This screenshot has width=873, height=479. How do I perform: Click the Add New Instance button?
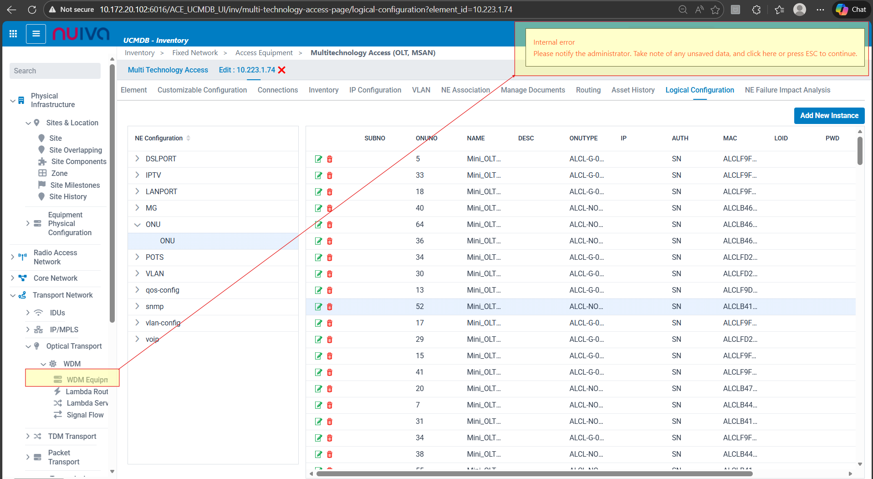829,116
